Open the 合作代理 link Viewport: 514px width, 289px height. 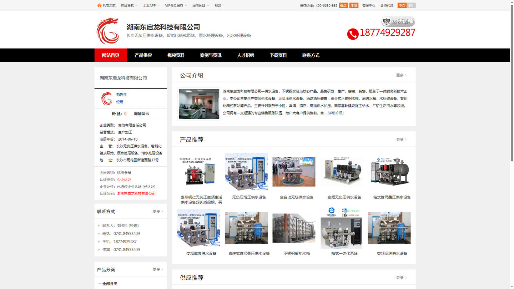[387, 5]
